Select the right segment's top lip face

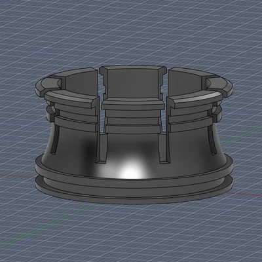point(195,96)
